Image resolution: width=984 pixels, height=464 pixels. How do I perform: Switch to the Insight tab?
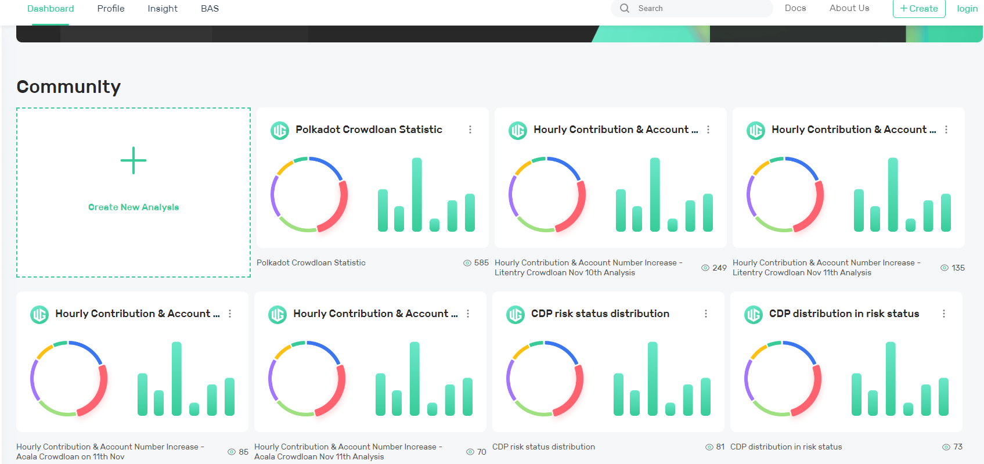point(163,9)
